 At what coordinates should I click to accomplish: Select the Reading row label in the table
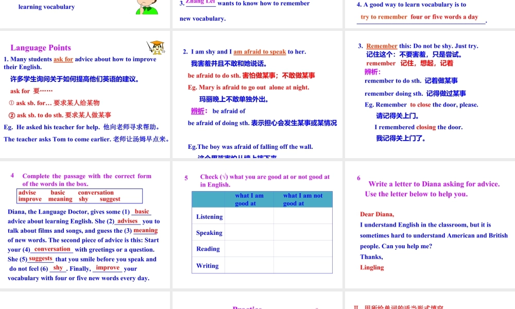[x=208, y=249]
